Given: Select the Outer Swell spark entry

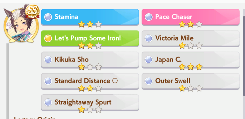Looking at the screenshot, I should point(190,81).
